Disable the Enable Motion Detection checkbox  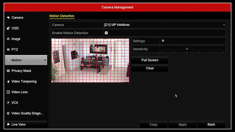tap(106, 33)
